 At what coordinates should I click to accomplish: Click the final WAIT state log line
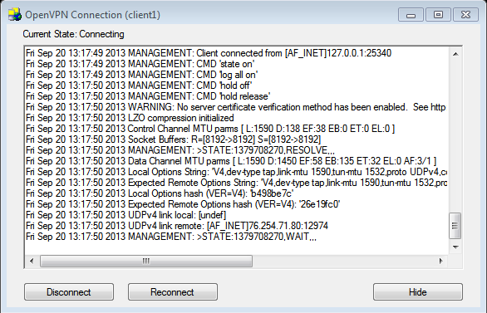click(171, 237)
